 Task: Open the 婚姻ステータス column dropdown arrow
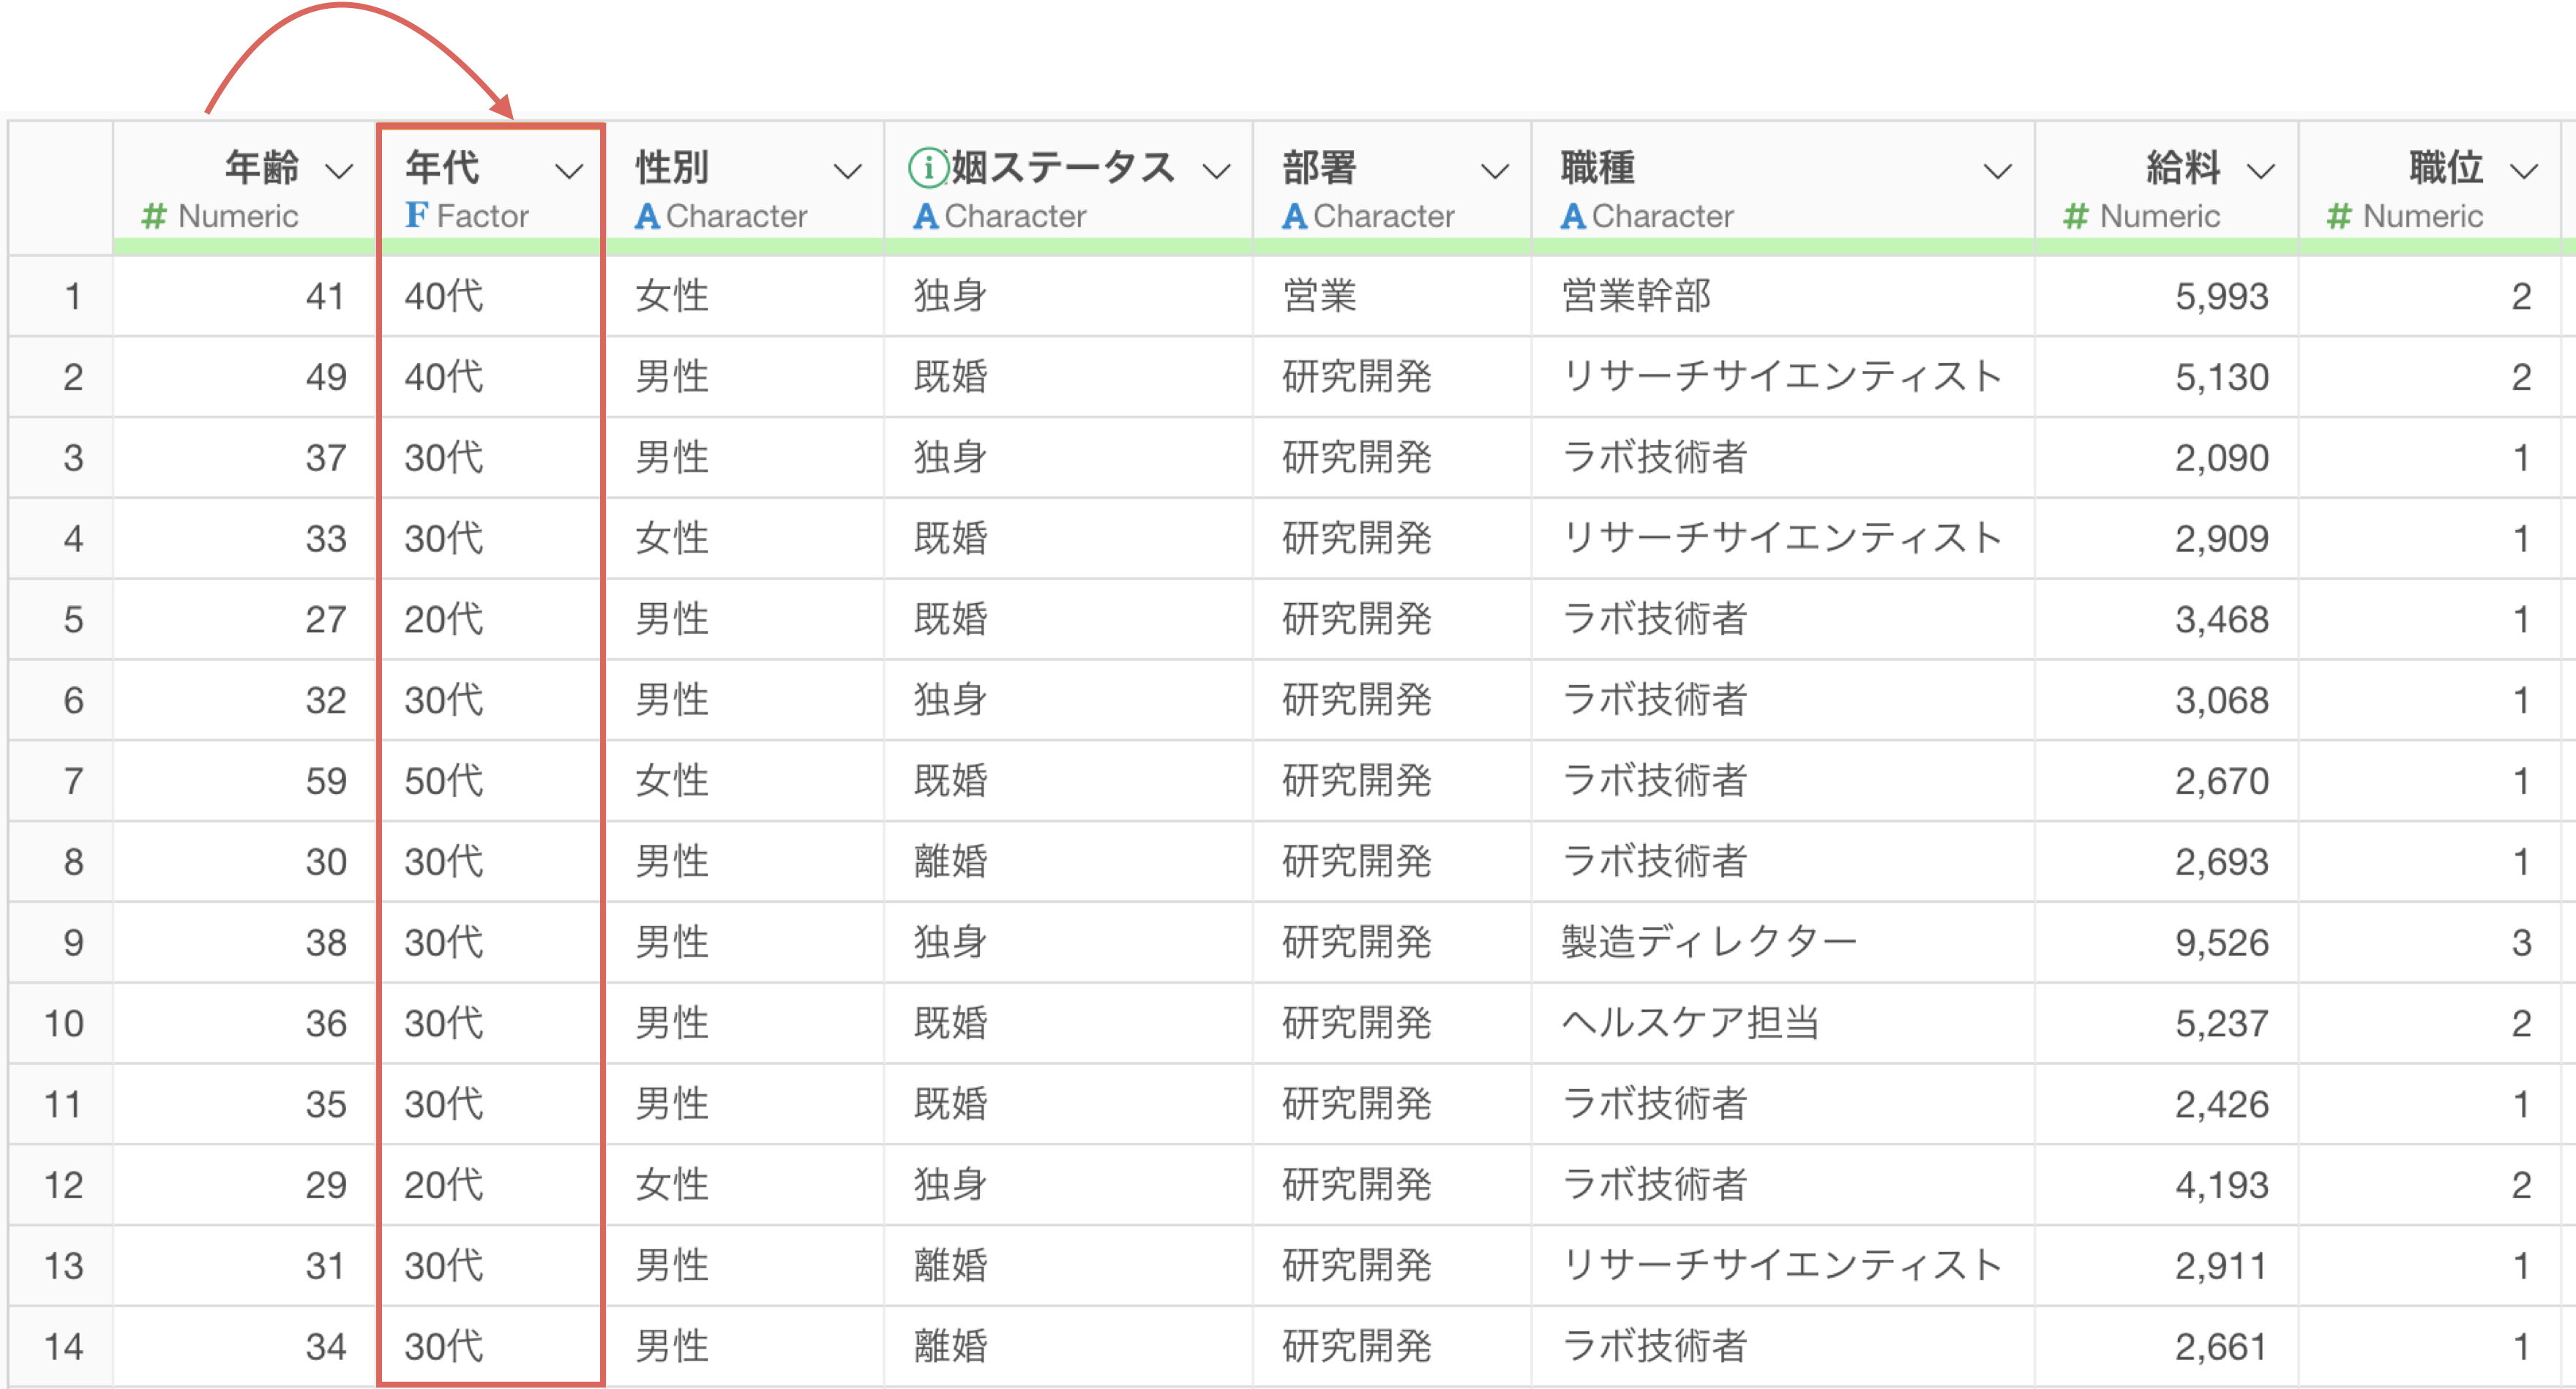(x=1216, y=171)
